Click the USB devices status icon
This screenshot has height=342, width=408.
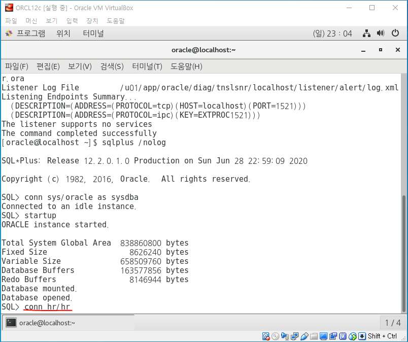tap(304, 336)
